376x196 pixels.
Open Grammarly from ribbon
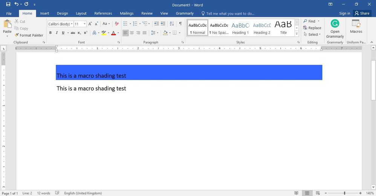coord(335,29)
